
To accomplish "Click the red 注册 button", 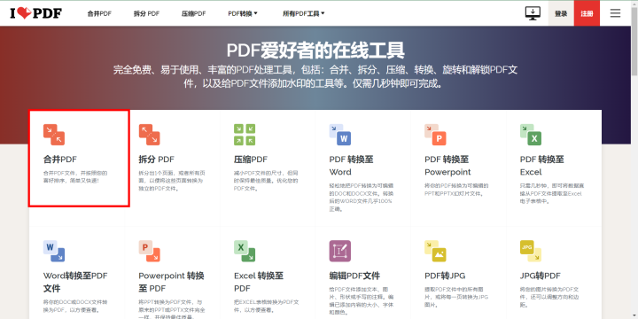I will click(587, 13).
